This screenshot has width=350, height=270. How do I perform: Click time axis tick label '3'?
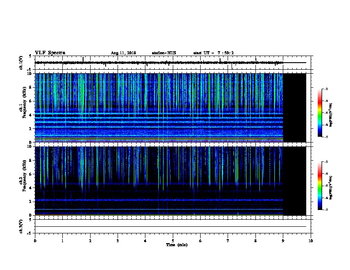(118, 241)
